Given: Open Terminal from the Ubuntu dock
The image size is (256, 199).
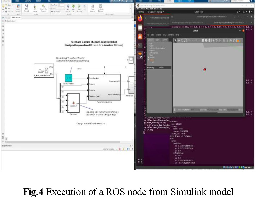Looking at the screenshot, I should click(140, 46).
